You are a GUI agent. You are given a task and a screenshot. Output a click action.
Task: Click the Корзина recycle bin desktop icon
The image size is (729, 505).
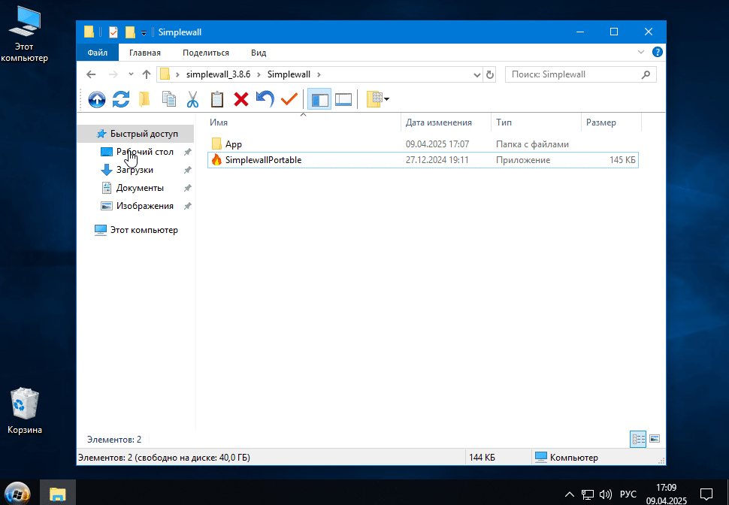click(25, 412)
